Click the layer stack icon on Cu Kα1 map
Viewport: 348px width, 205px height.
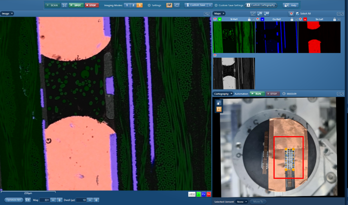[258, 19]
